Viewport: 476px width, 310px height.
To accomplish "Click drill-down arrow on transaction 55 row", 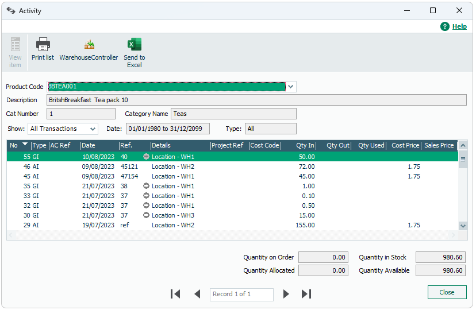I will [146, 157].
